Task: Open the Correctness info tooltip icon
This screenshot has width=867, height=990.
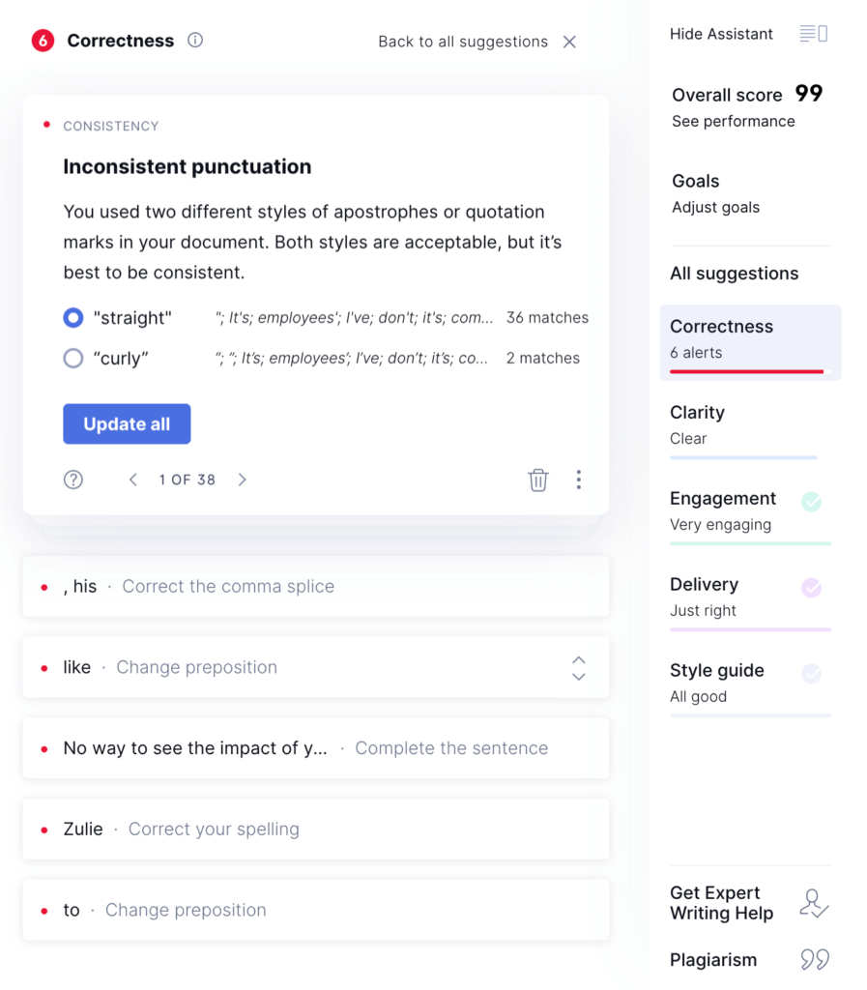Action: [x=196, y=41]
